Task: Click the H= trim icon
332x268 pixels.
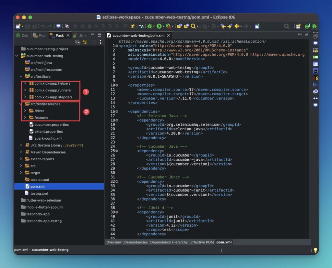Action: [315, 85]
